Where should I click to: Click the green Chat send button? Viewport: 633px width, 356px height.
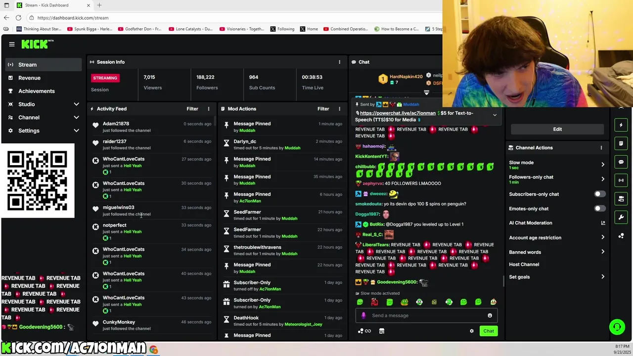click(x=489, y=331)
